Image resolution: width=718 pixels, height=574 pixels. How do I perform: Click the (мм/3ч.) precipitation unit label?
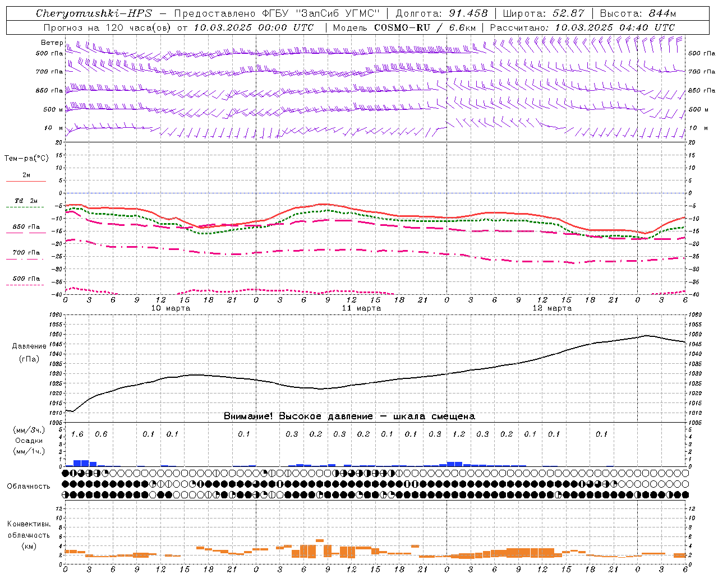29,430
